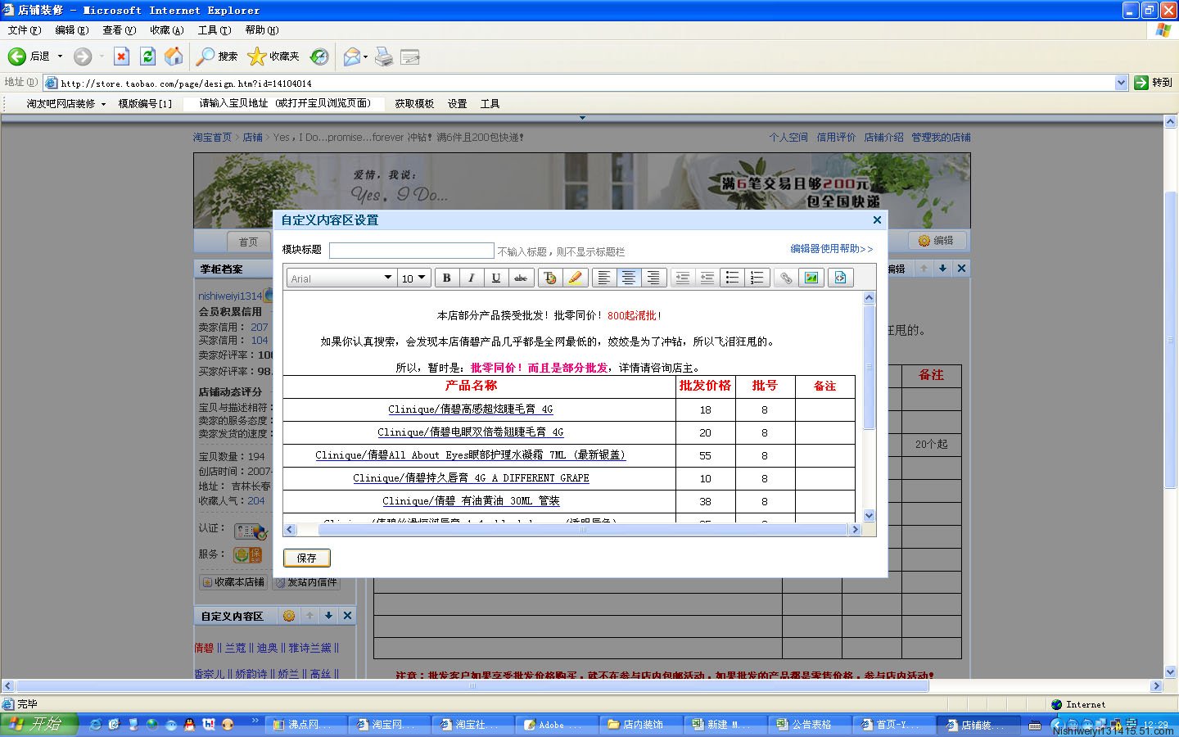Open the 编辑器使用帮助 link

831,249
